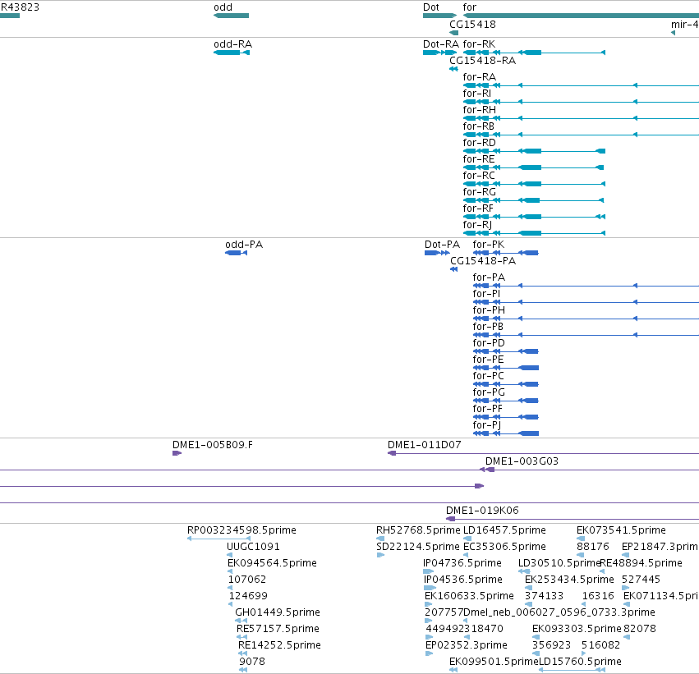Click the for-PG protein label
The height and width of the screenshot is (674, 699).
(489, 392)
